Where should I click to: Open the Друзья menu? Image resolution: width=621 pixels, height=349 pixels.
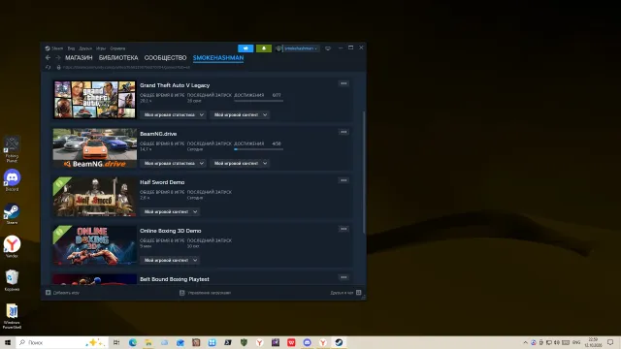(85, 48)
